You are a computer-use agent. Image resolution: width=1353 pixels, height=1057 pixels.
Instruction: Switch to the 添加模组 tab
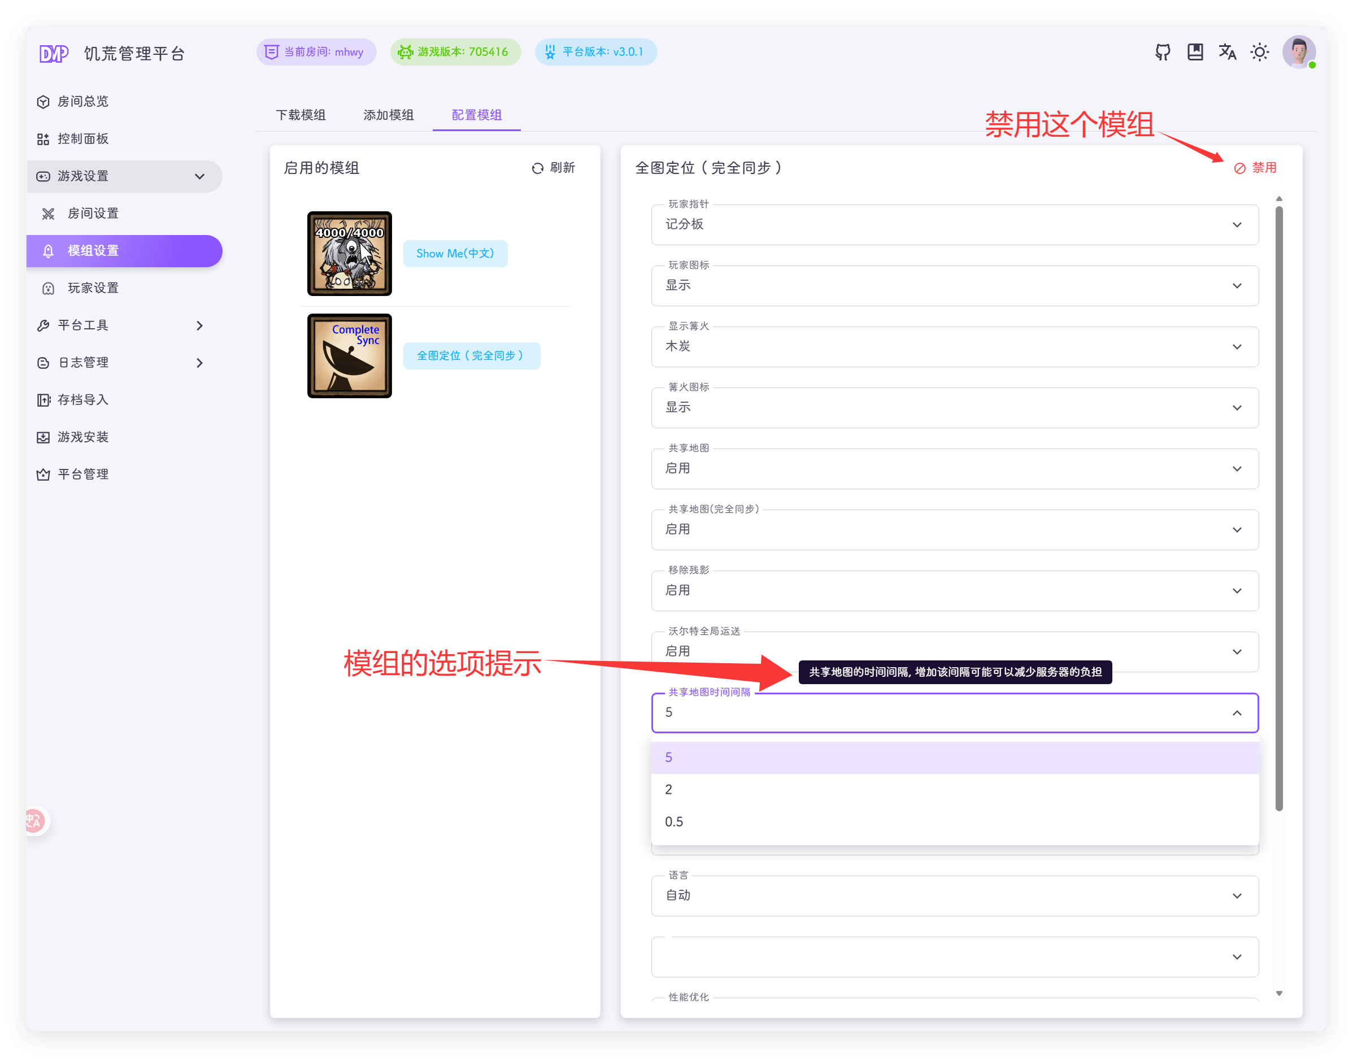389,115
